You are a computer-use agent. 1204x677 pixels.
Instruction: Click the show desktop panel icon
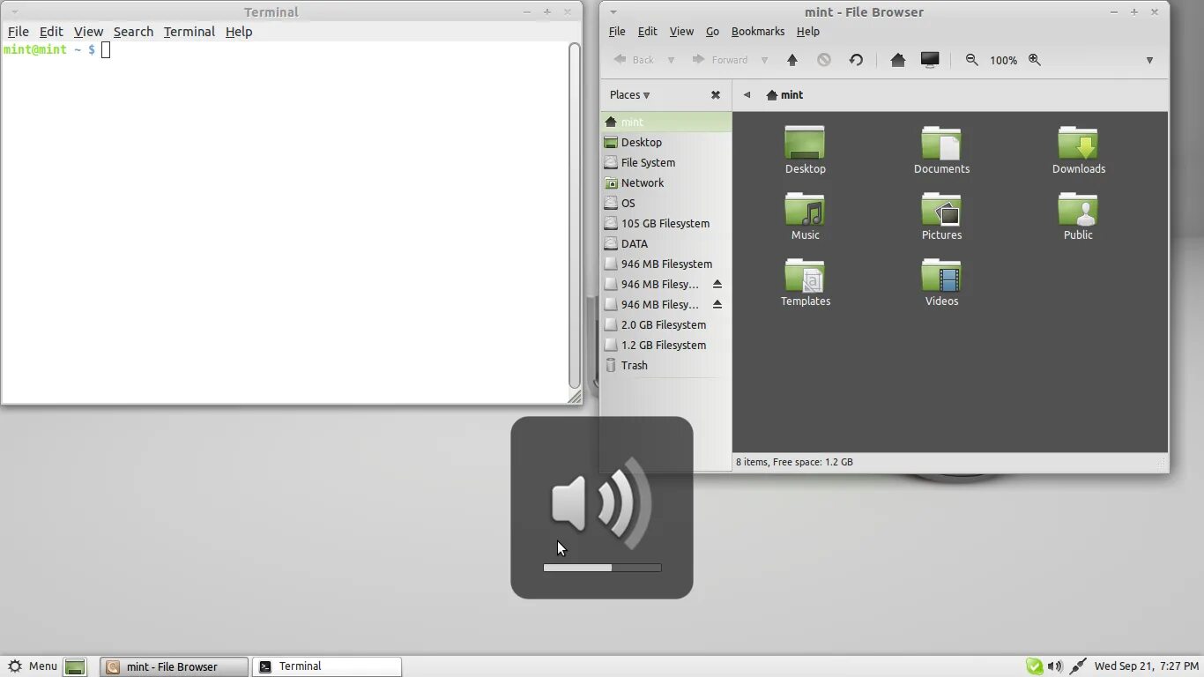coord(75,667)
